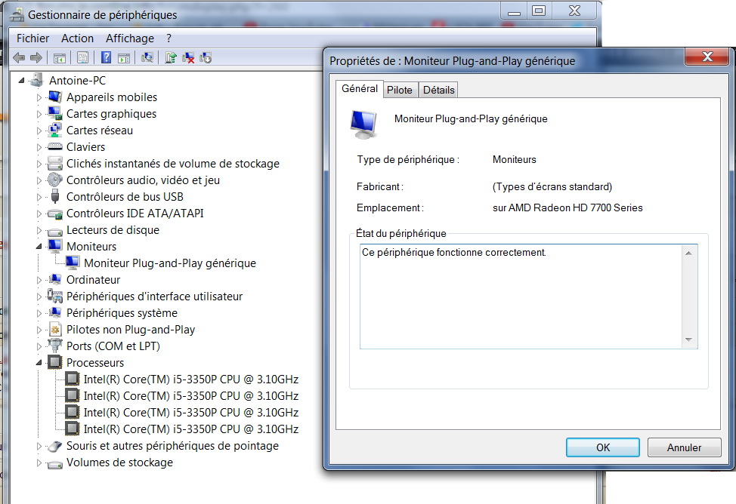Expand the Ordinateur node
The image size is (736, 504).
[39, 280]
